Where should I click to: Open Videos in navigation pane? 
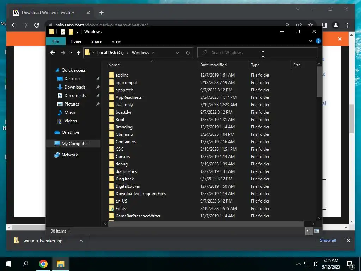coord(71,121)
